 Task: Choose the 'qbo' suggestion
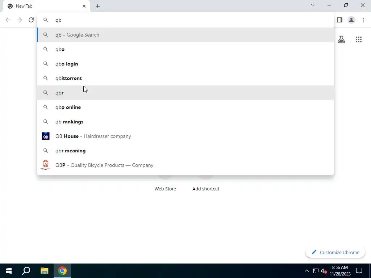coord(186,49)
